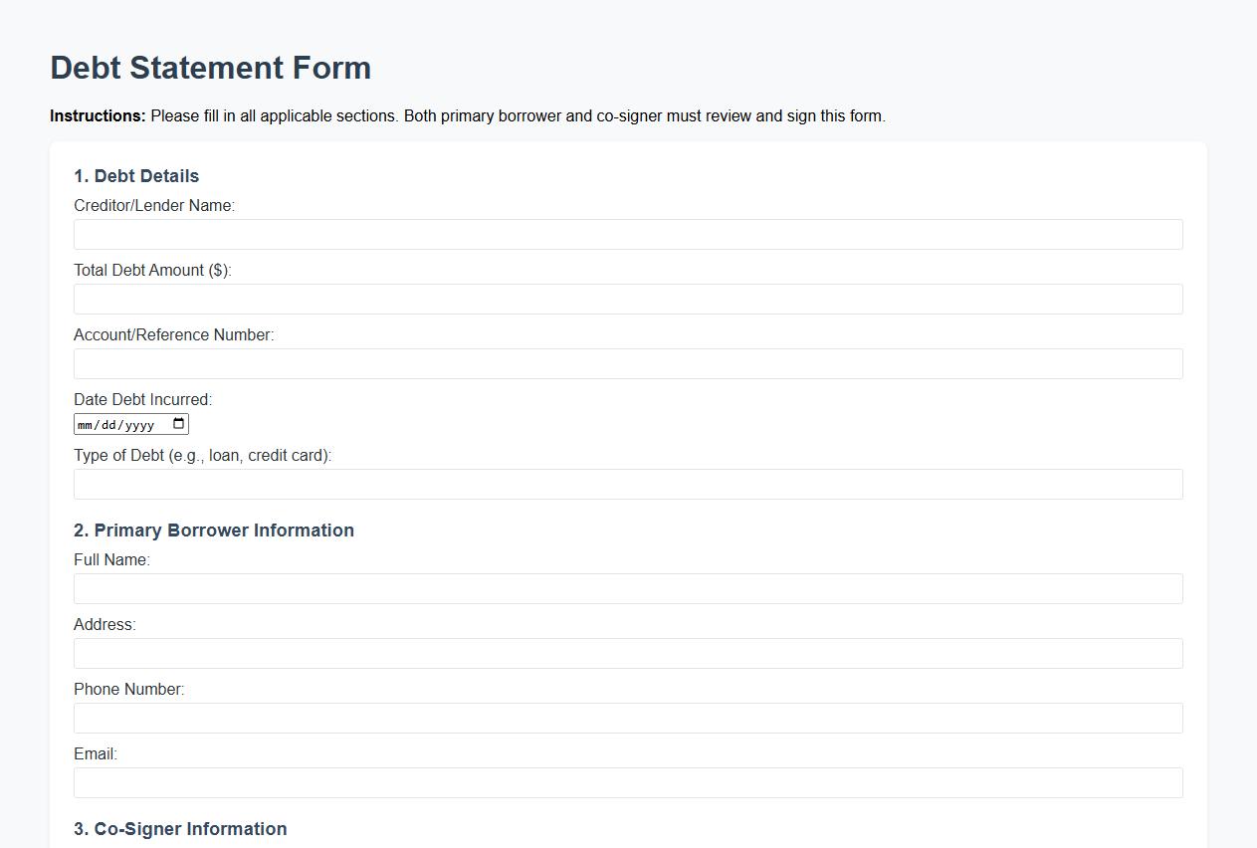Screen dimensions: 1257x848
Task: Click the 'Debt Statement Form' page title
Action: pos(211,68)
